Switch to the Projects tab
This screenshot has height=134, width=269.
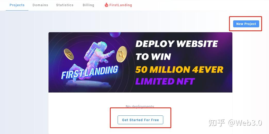click(17, 5)
